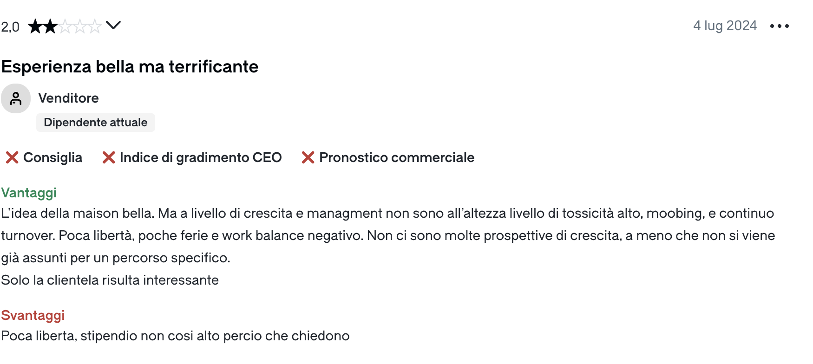813x364 pixels.
Task: Click the 'Dipendente attuale' badge
Action: click(x=95, y=123)
